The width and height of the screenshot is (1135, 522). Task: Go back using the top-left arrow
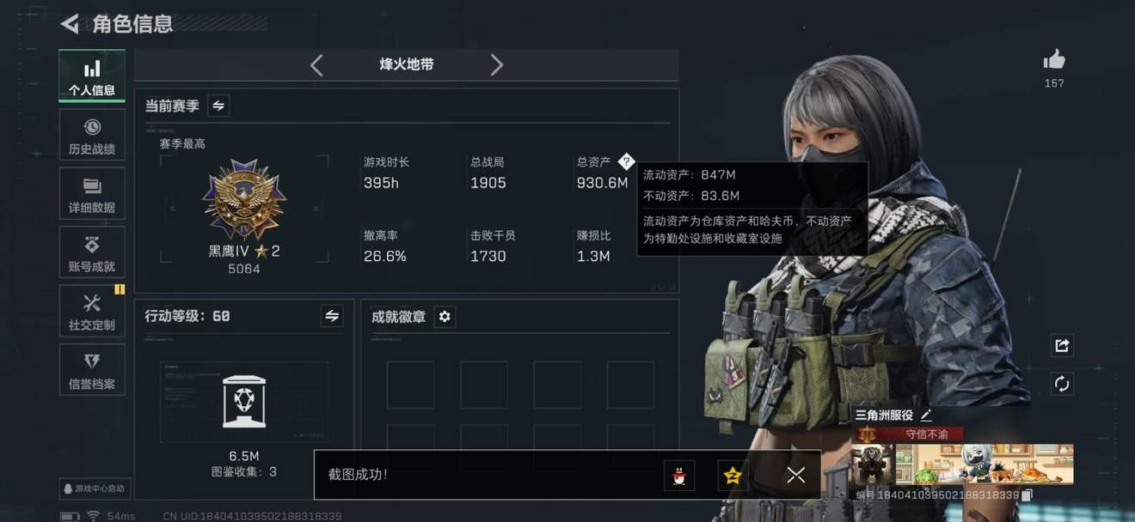(70, 23)
